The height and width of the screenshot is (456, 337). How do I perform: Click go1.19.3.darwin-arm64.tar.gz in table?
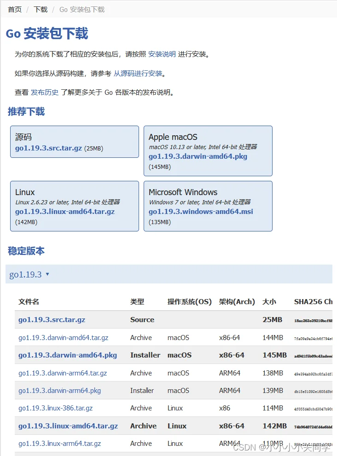63,373
